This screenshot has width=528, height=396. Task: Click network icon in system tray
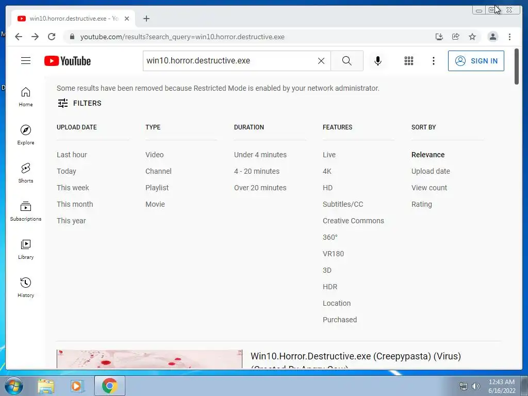tap(464, 386)
